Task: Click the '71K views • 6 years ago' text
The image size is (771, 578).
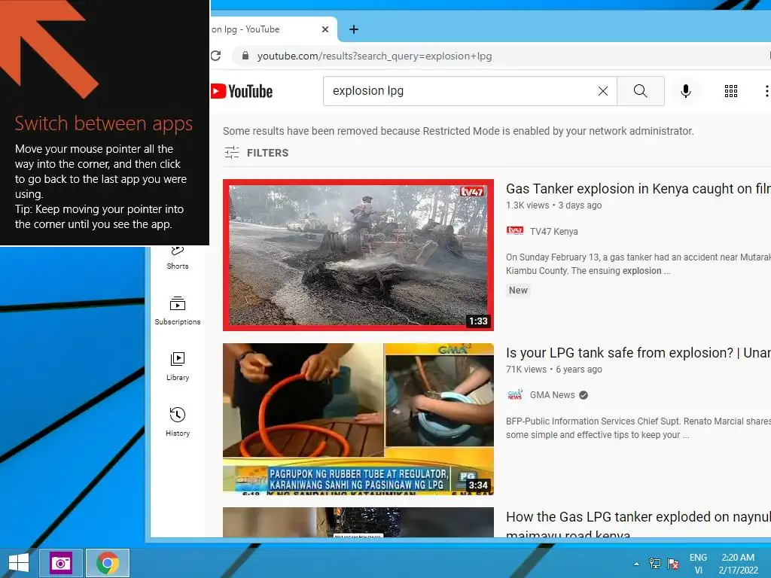Action: coord(553,370)
